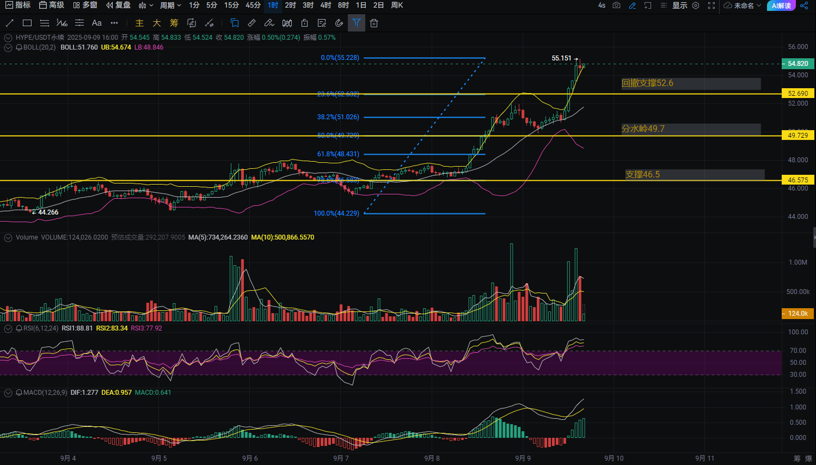This screenshot has width=816, height=465.
Task: Toggle the drawing filter tool
Action: 357,23
